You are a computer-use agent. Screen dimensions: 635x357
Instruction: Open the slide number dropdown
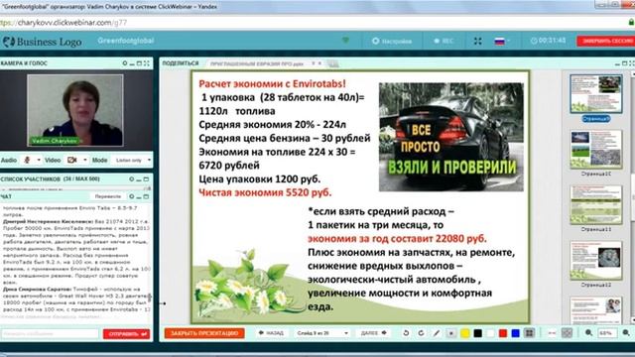(x=322, y=333)
